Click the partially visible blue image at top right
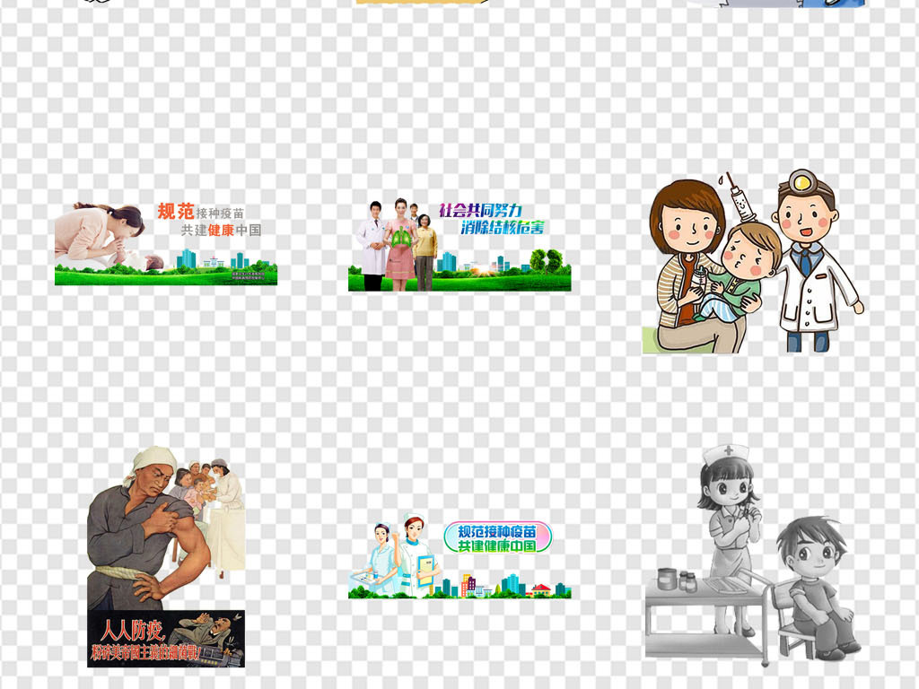The width and height of the screenshot is (919, 689). [842, 3]
